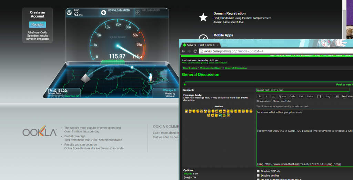Screen dimensions: 353x180
Task: Open the Mobile Apps heading link
Action: point(223,36)
